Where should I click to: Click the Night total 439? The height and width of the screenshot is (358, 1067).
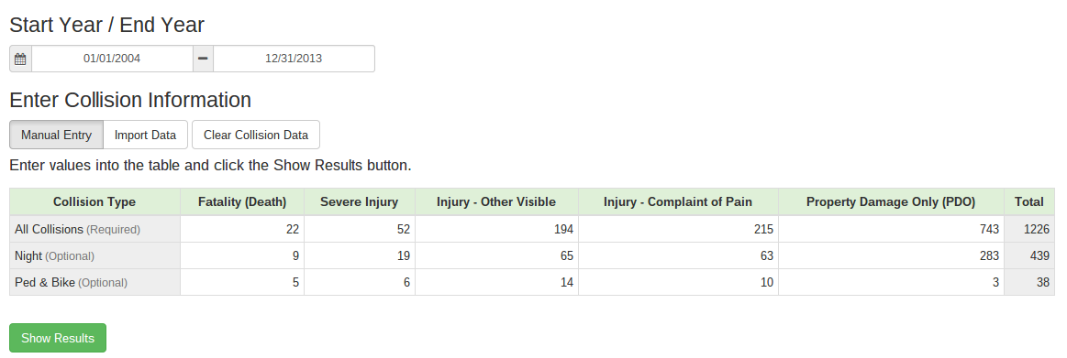point(1029,255)
